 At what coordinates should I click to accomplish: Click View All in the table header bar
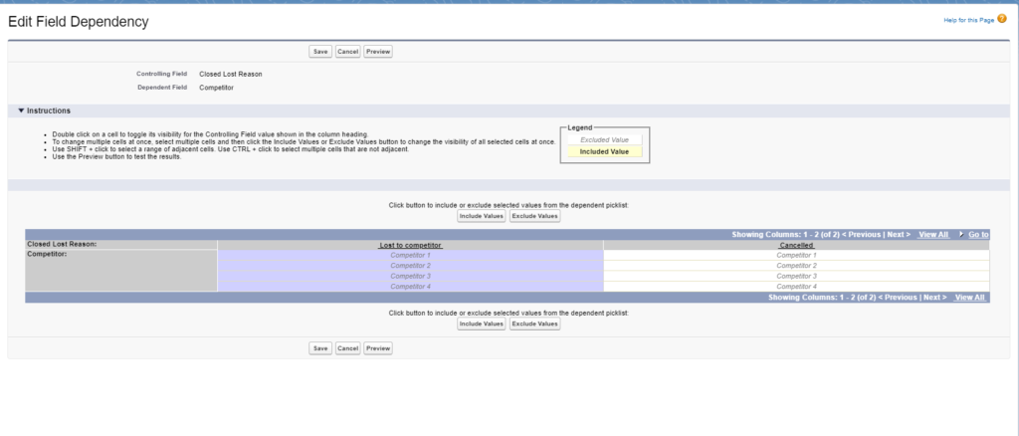point(933,235)
